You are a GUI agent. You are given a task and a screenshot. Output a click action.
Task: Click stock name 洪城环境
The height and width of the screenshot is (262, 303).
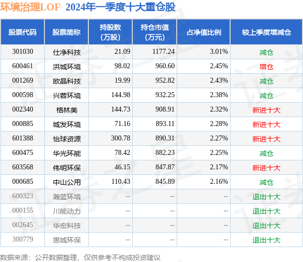click(67, 67)
